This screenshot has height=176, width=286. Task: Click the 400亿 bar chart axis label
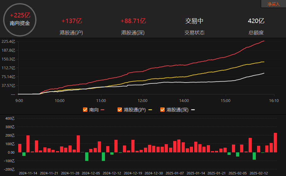point(10,118)
